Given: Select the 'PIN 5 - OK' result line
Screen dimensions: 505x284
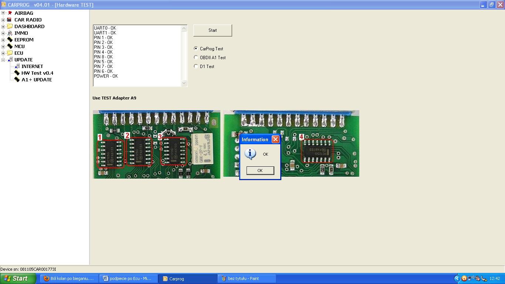Looking at the screenshot, I should click(104, 62).
